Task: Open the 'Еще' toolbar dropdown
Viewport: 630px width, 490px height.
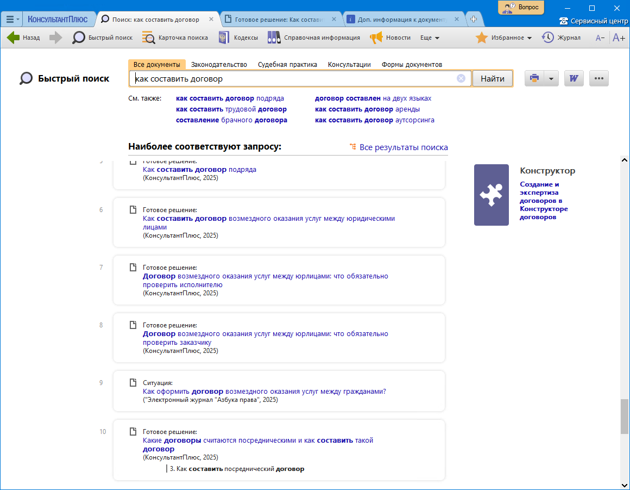Action: (x=430, y=38)
